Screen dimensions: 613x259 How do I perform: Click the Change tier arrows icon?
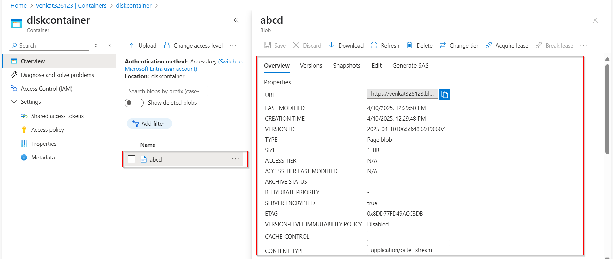pyautogui.click(x=443, y=45)
